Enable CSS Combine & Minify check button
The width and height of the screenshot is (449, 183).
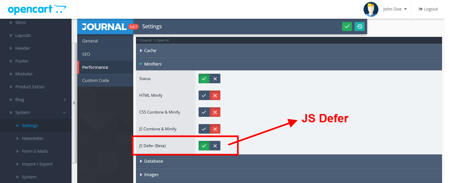pos(204,112)
